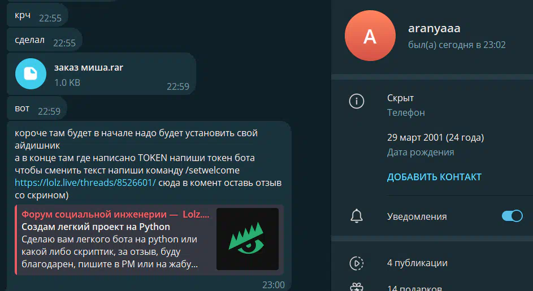Click the hidden phone number Скрыт
The image size is (533, 291).
click(400, 98)
